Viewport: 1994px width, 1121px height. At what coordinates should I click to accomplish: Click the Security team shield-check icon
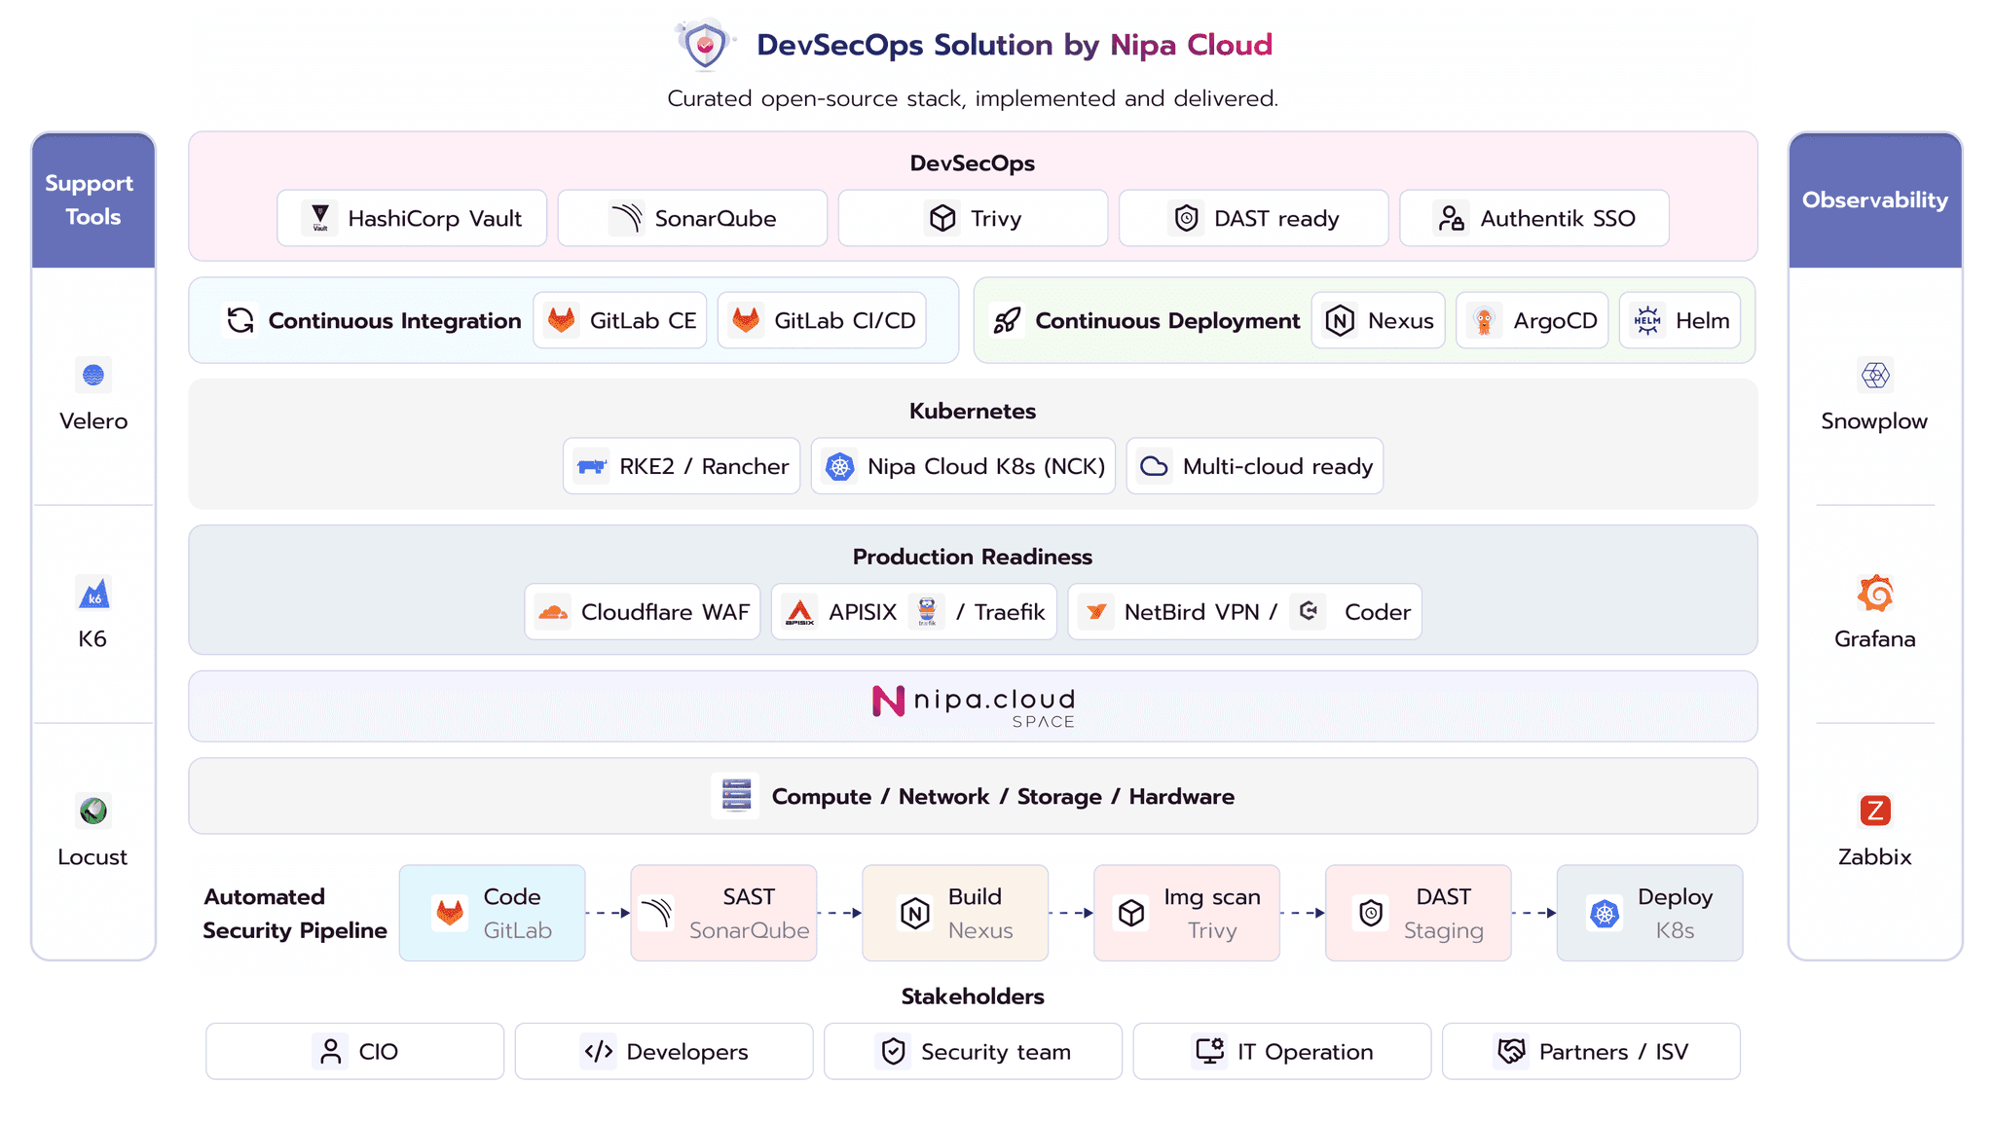893,1051
